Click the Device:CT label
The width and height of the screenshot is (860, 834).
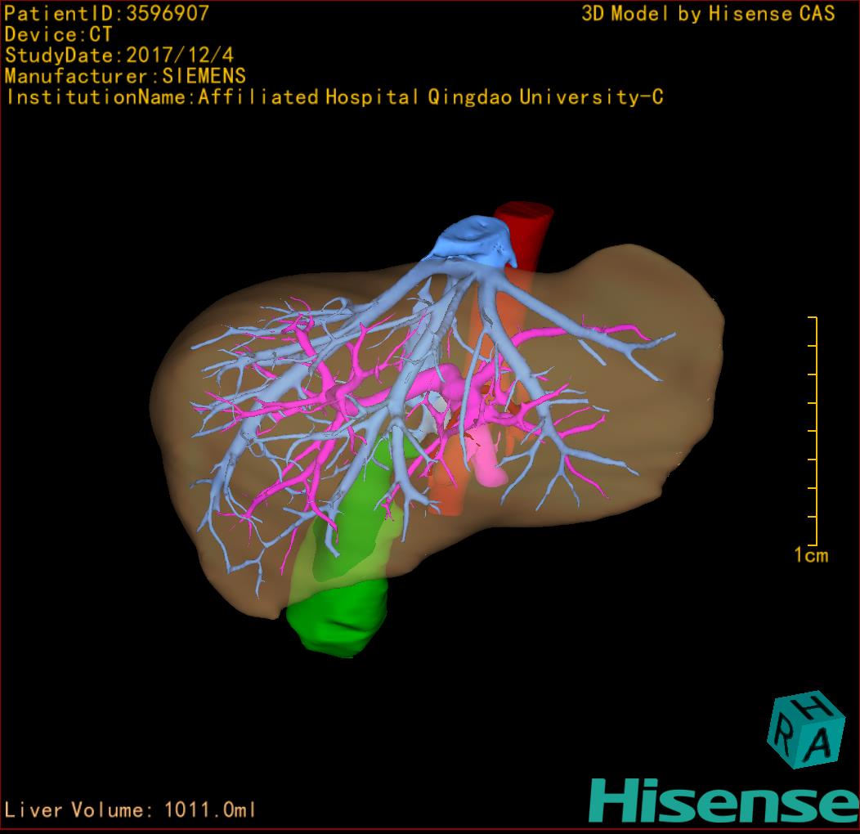point(58,34)
